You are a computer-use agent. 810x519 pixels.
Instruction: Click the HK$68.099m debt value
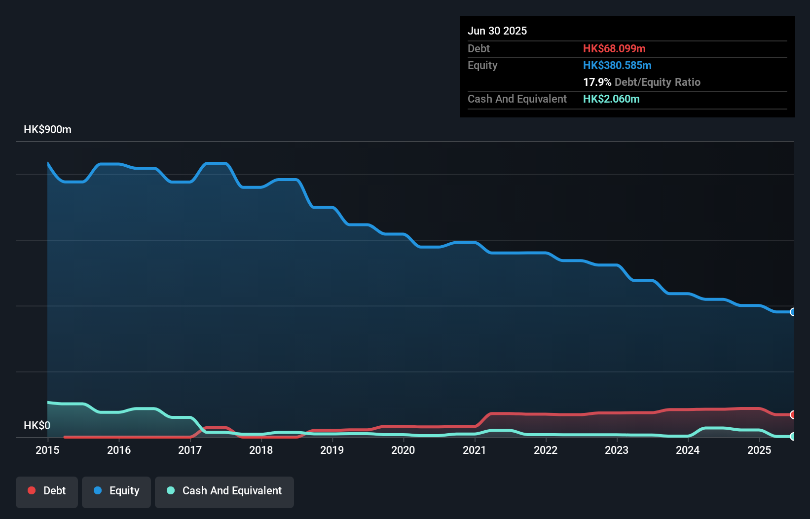(x=614, y=48)
